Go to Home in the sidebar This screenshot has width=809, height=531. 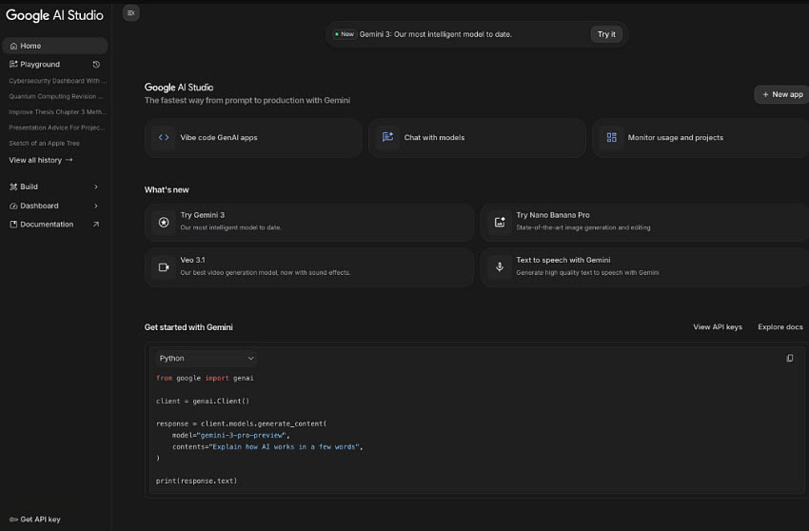coord(54,46)
